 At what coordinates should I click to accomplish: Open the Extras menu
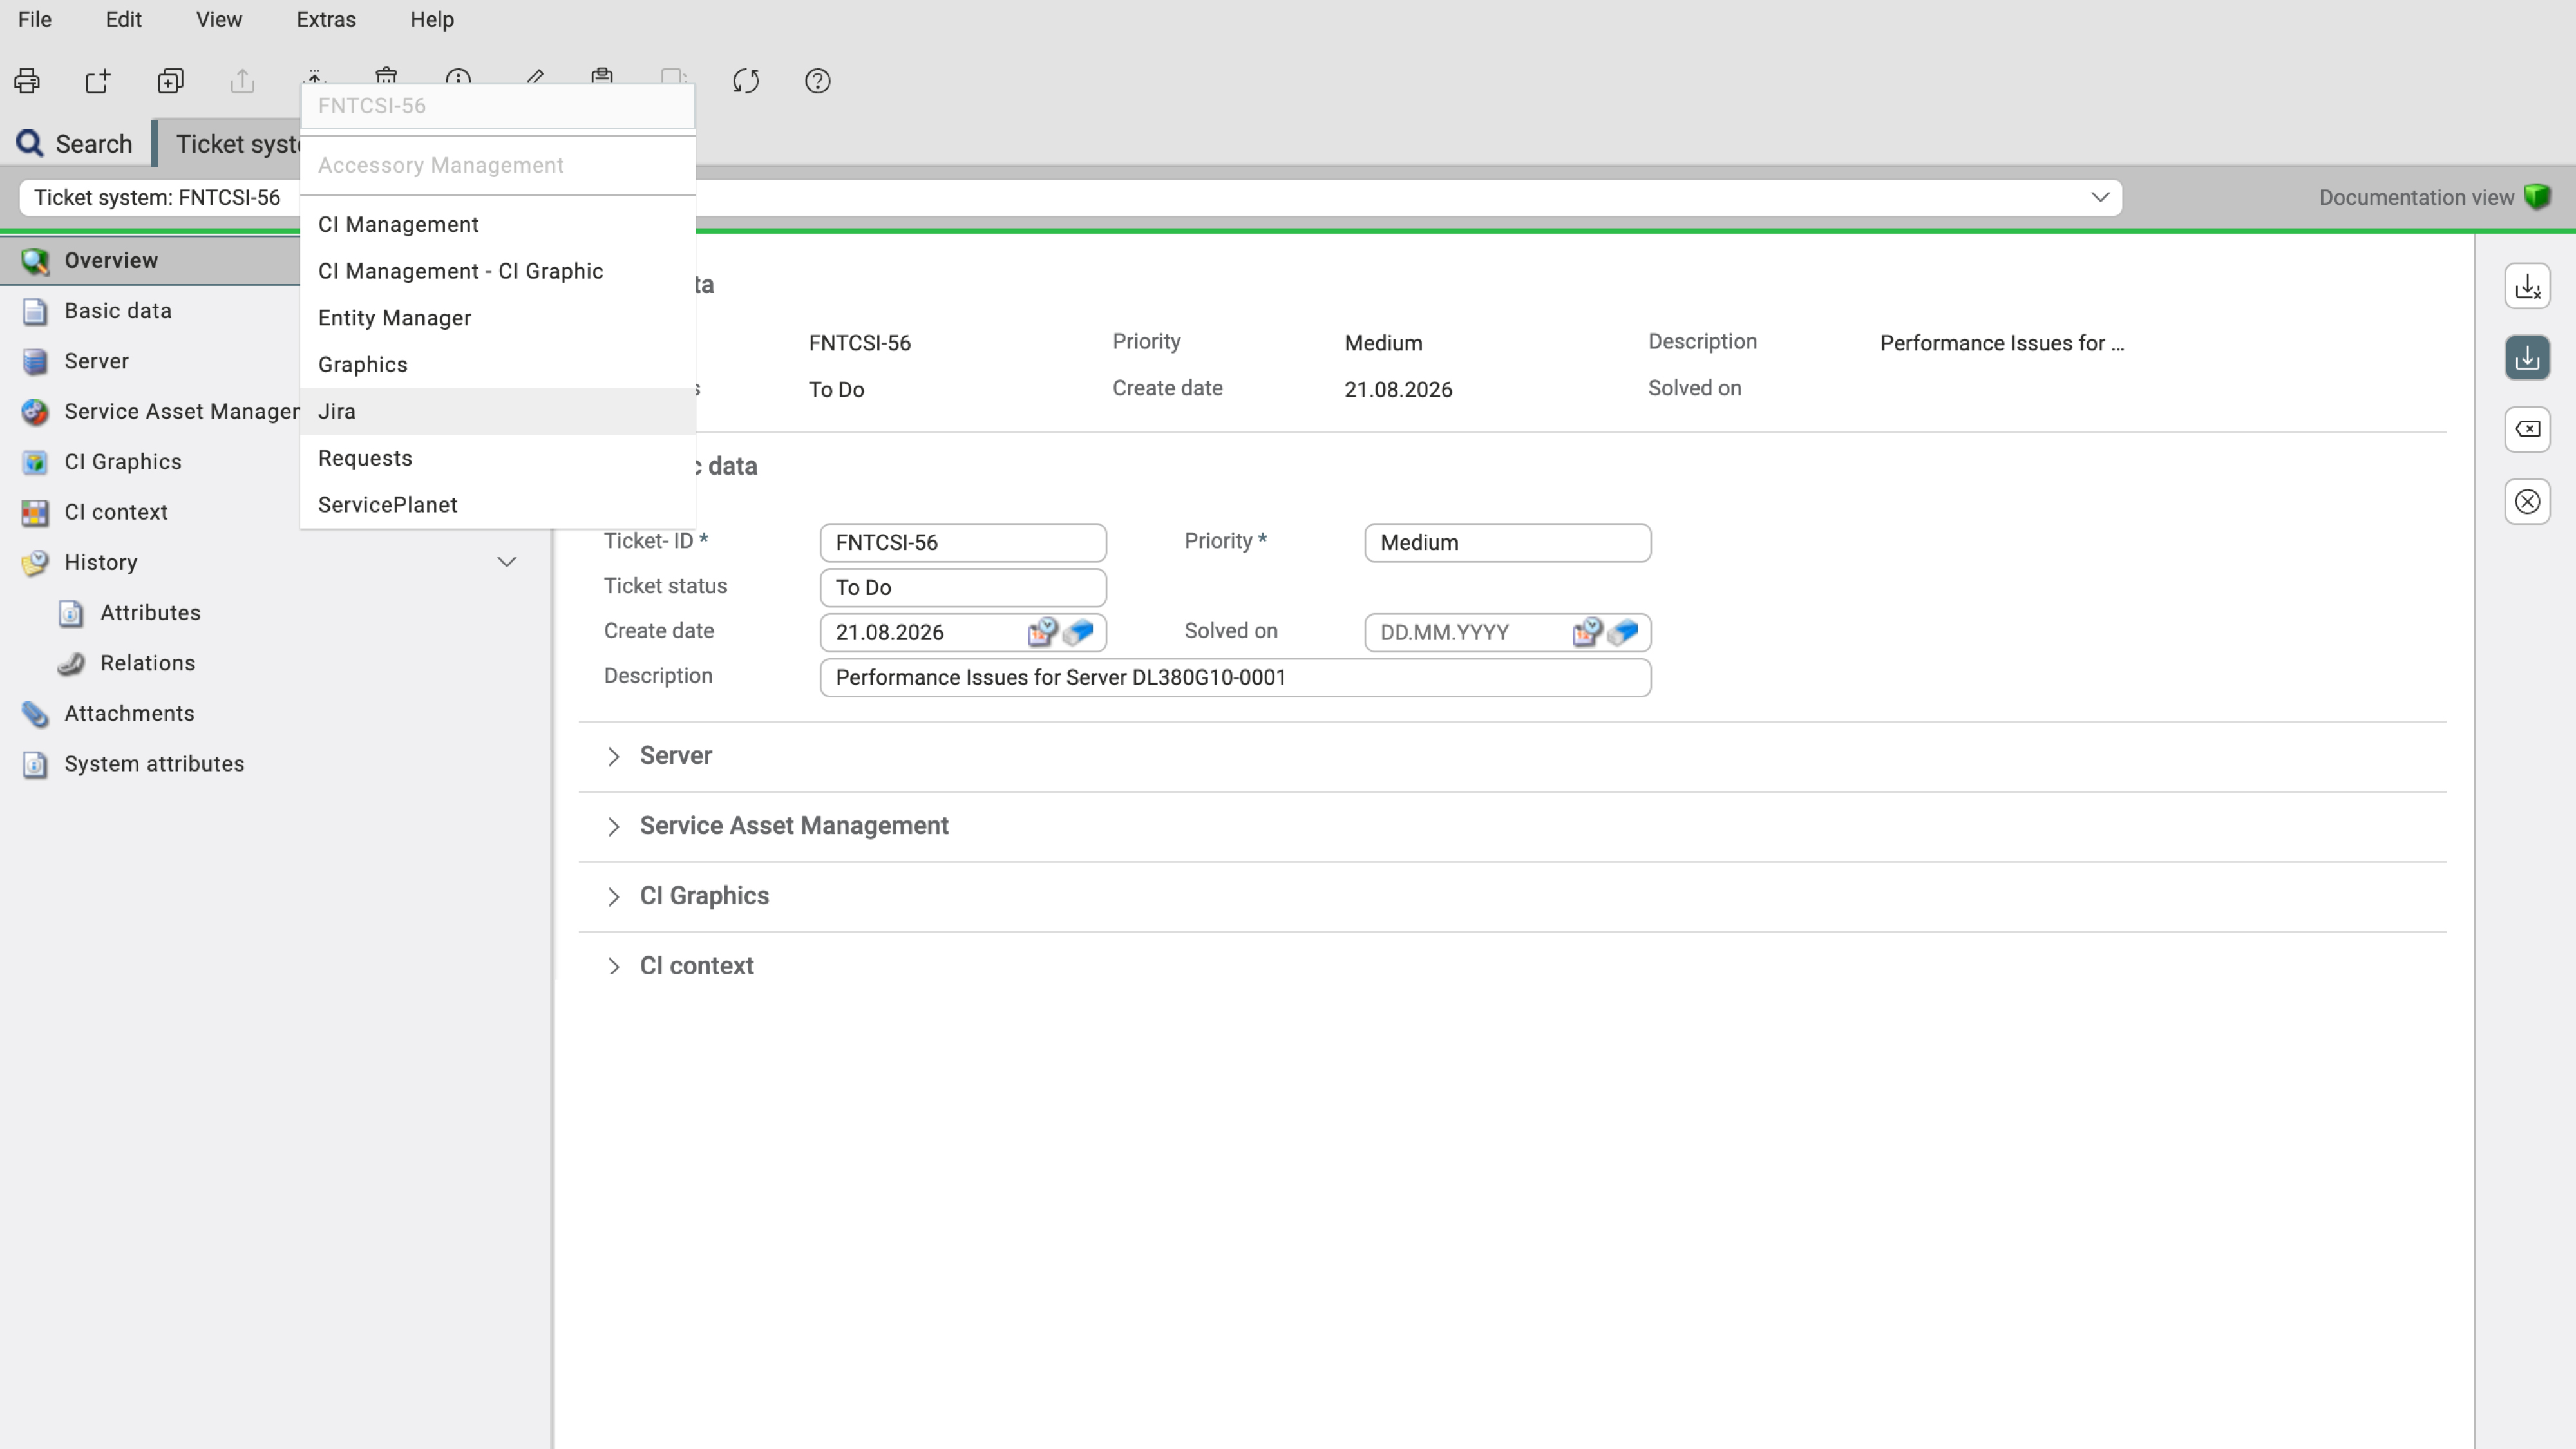[x=326, y=20]
